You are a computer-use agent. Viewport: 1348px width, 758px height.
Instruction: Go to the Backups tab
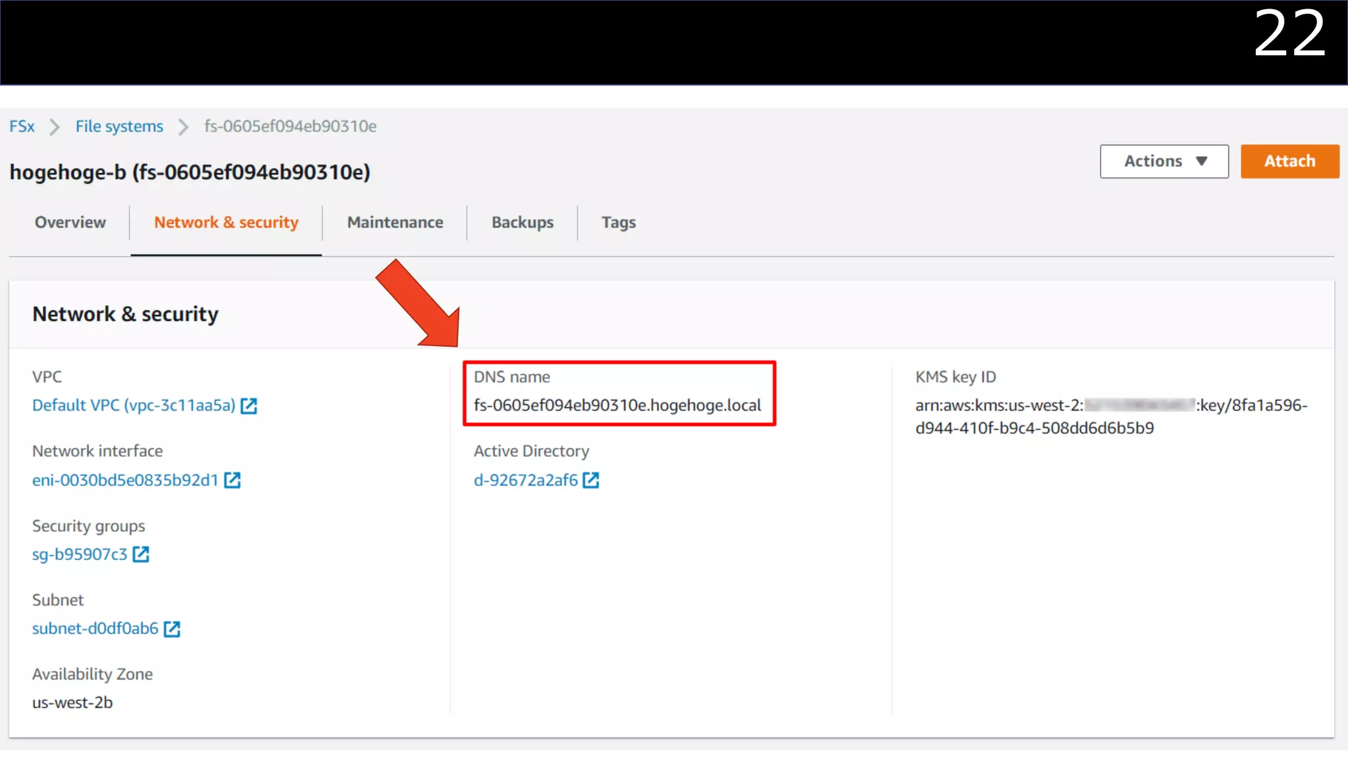[x=522, y=222]
